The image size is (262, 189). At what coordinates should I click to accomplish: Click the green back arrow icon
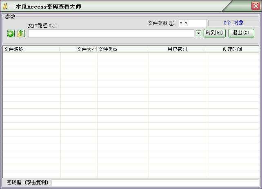(11, 34)
